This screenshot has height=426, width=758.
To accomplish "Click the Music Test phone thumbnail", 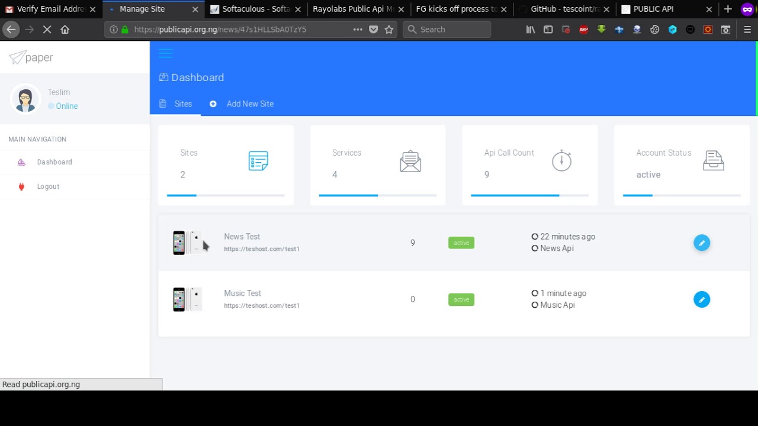I will (187, 299).
